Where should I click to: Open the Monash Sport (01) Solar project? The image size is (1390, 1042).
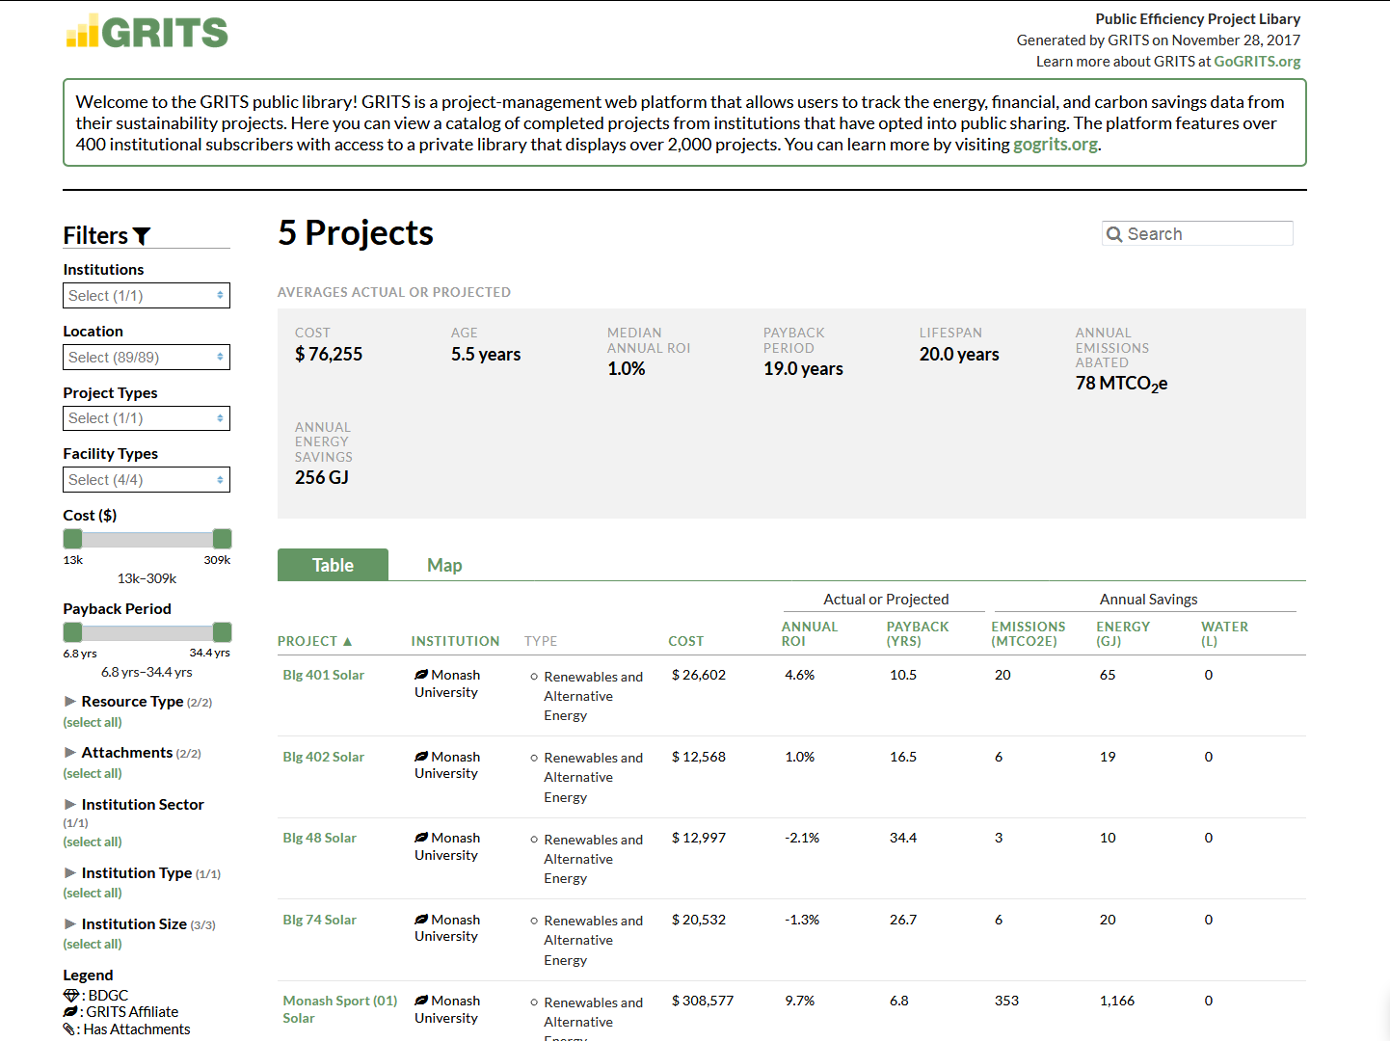tap(340, 1009)
